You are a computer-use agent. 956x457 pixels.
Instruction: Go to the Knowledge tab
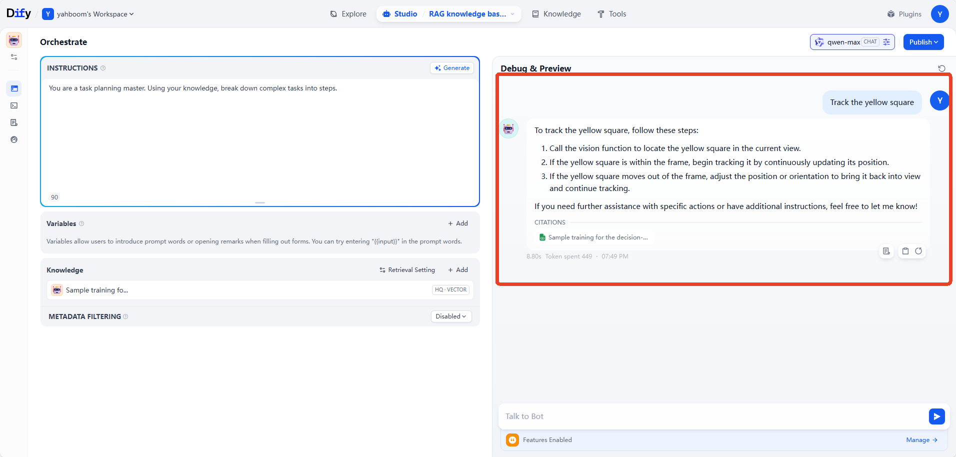pos(556,14)
